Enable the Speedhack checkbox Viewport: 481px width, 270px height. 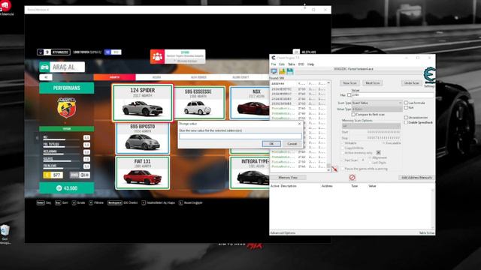point(406,122)
